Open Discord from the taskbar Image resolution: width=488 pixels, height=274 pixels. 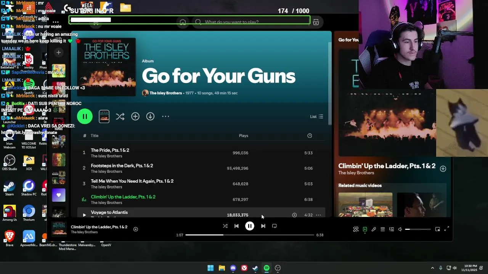click(233, 268)
